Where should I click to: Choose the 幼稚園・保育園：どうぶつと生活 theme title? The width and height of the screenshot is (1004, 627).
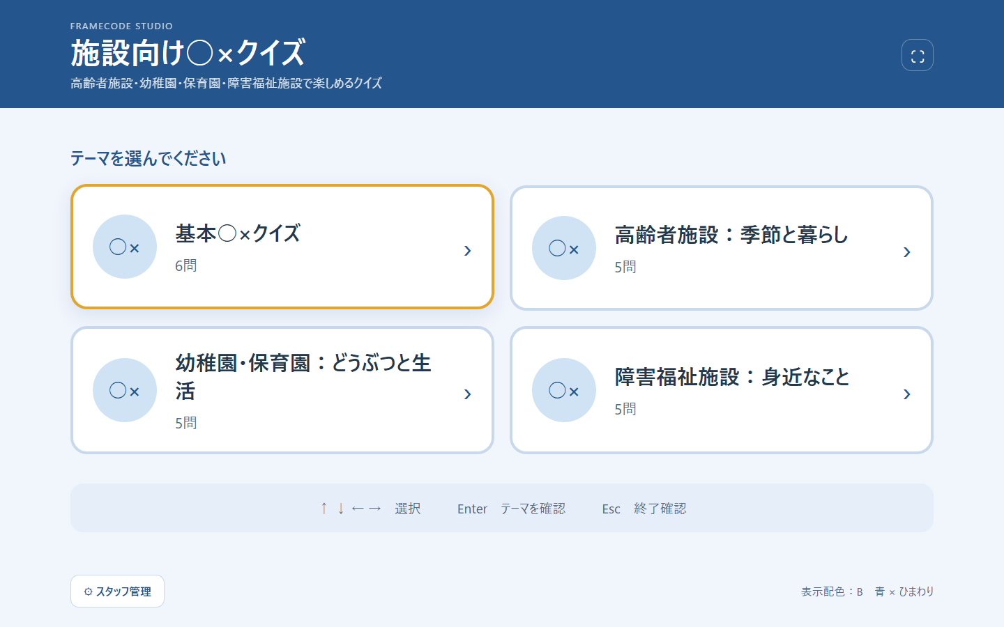click(x=303, y=377)
